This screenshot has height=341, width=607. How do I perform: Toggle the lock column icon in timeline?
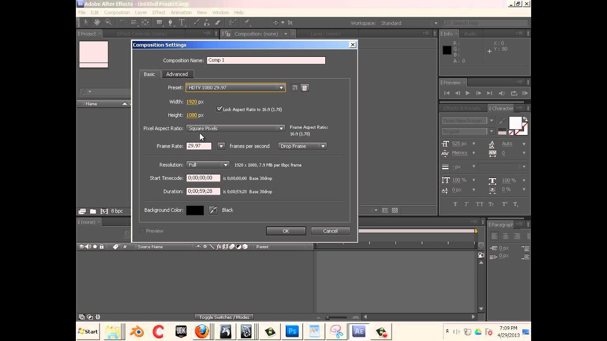coord(101,247)
